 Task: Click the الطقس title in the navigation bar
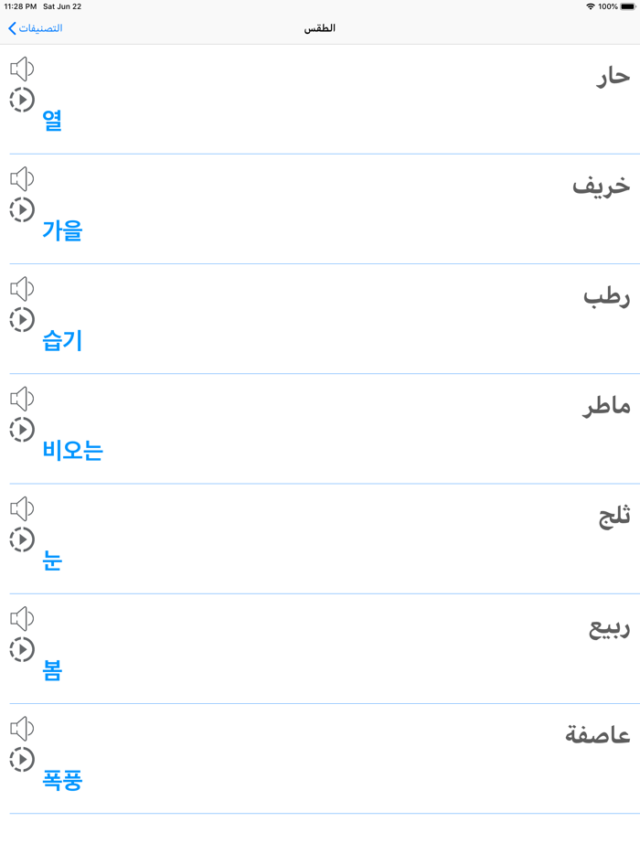[320, 28]
